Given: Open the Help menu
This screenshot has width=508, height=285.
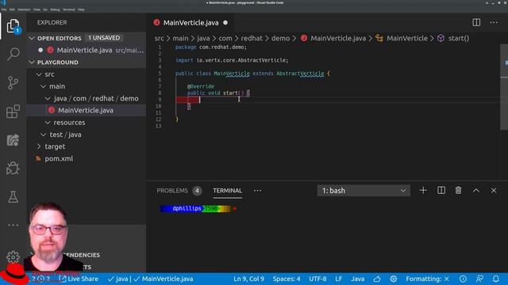Looking at the screenshot, I should point(81,9).
